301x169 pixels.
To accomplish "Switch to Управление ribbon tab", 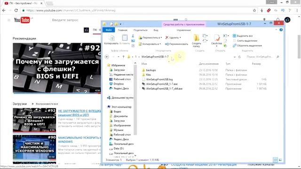I will [x=184, y=30].
